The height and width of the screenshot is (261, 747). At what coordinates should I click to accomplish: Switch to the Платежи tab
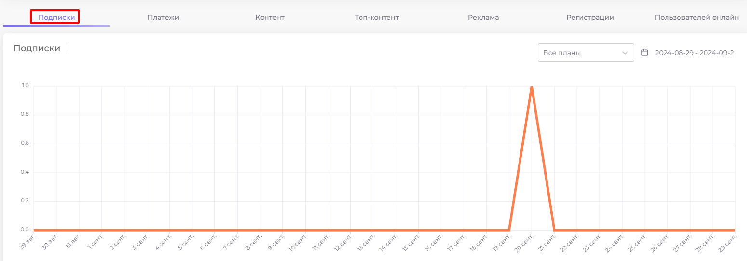(x=163, y=17)
